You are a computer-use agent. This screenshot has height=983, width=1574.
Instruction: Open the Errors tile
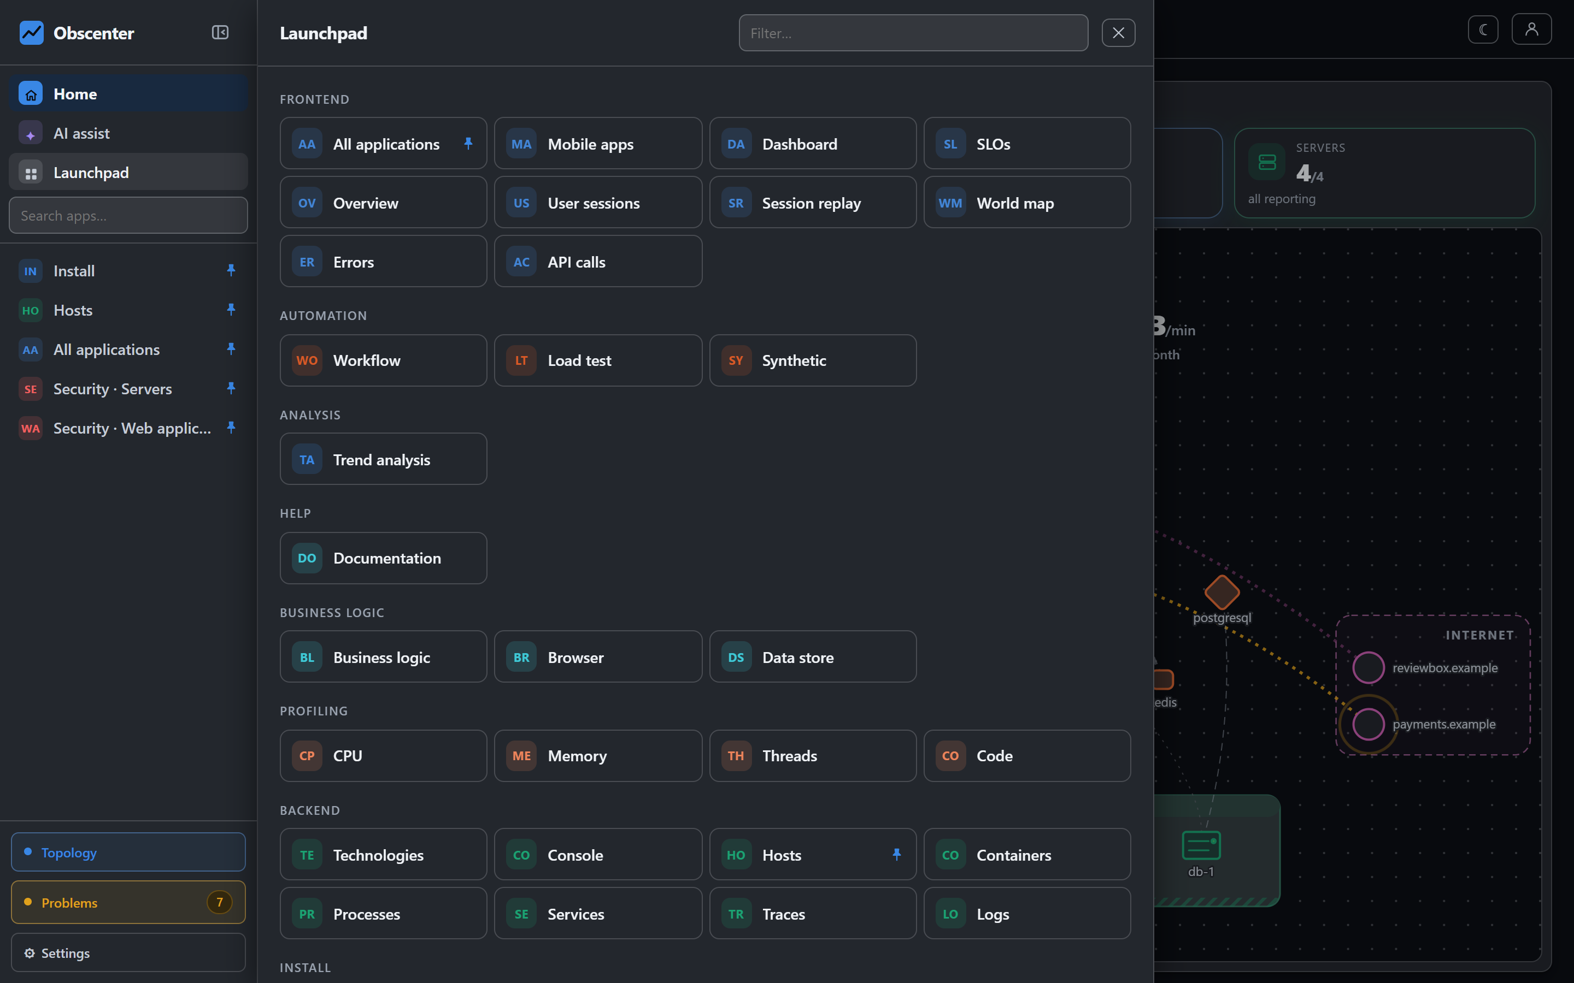[x=383, y=262]
